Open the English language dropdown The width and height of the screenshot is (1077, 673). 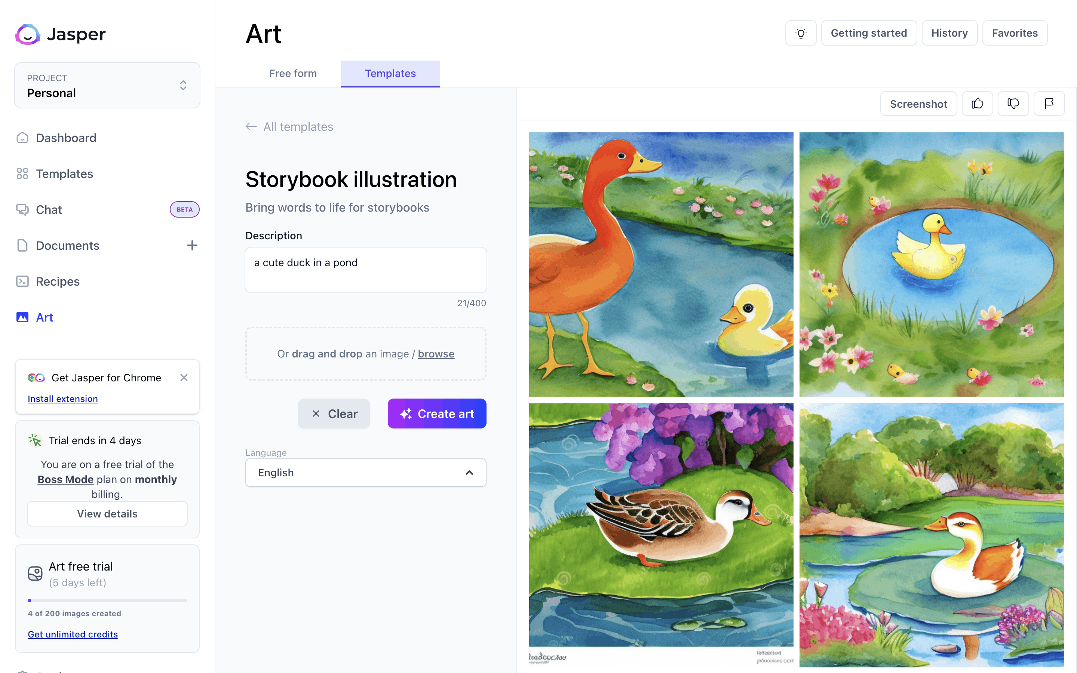(365, 473)
